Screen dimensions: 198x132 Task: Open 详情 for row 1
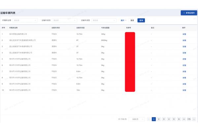click(x=184, y=34)
